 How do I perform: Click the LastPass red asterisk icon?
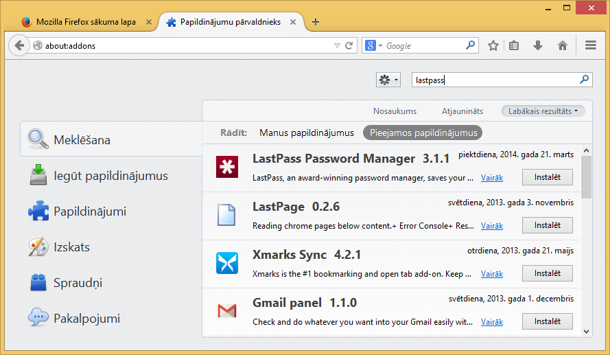(227, 167)
